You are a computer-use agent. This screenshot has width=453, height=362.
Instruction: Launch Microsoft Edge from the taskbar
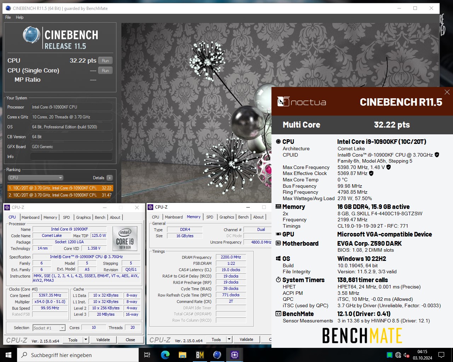pos(165,355)
